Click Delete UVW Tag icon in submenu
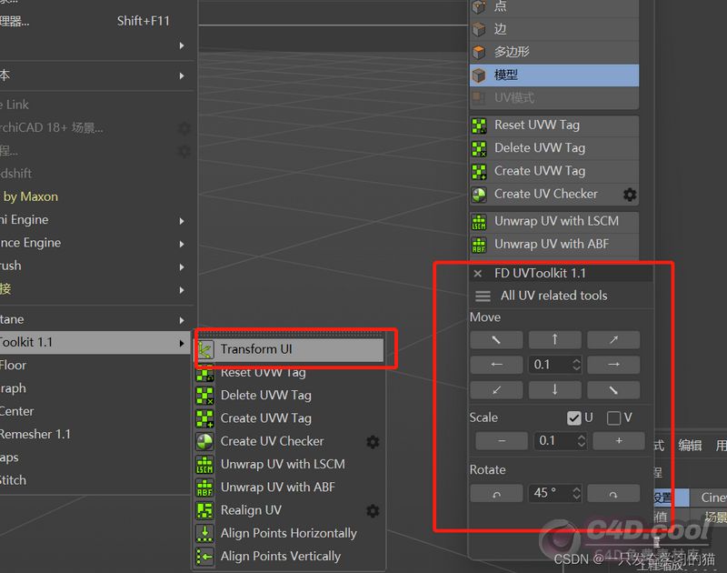This screenshot has height=573, width=727. [205, 396]
